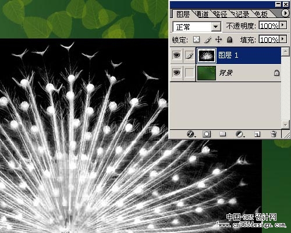291x233 pixels.
Task: Open the 填充 fill slider arrow
Action: click(283, 40)
